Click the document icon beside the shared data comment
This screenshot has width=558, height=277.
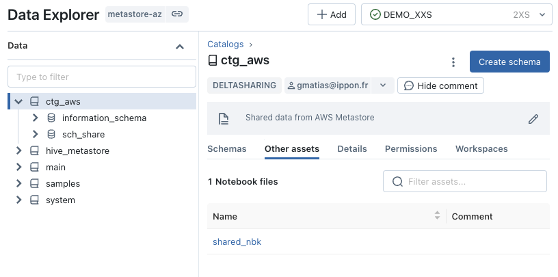point(224,118)
